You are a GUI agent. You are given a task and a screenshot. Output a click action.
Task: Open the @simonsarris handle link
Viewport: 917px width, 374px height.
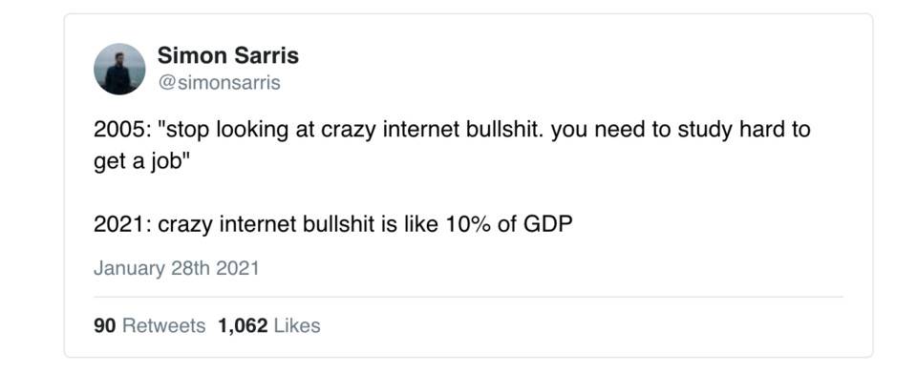tap(219, 83)
